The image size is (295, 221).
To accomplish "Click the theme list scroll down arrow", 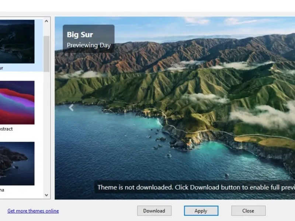I will coord(46,195).
